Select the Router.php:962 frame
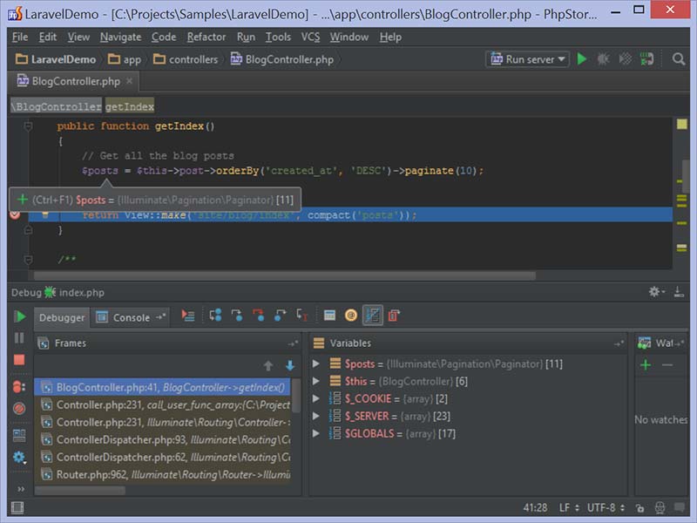Image resolution: width=697 pixels, height=523 pixels. point(162,474)
